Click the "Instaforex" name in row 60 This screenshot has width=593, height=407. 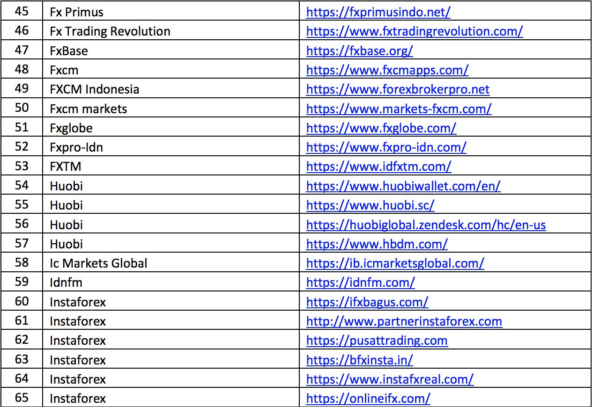pyautogui.click(x=78, y=302)
